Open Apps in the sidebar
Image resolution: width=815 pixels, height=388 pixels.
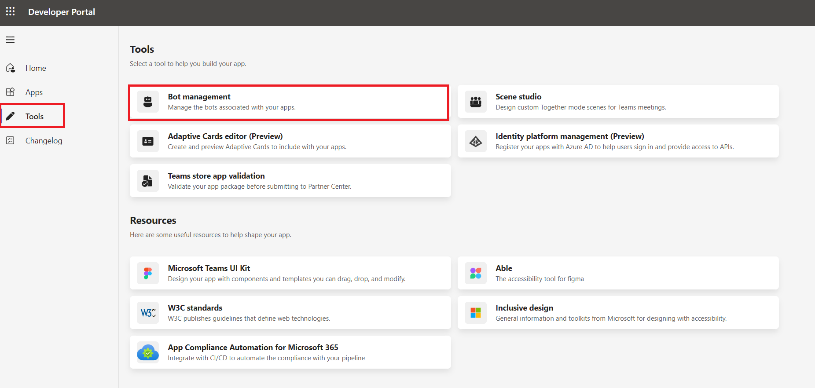(x=34, y=92)
